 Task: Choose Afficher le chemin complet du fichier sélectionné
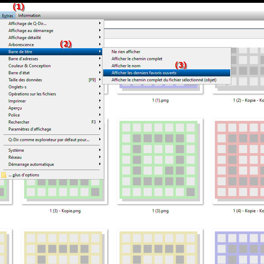(x=166, y=80)
